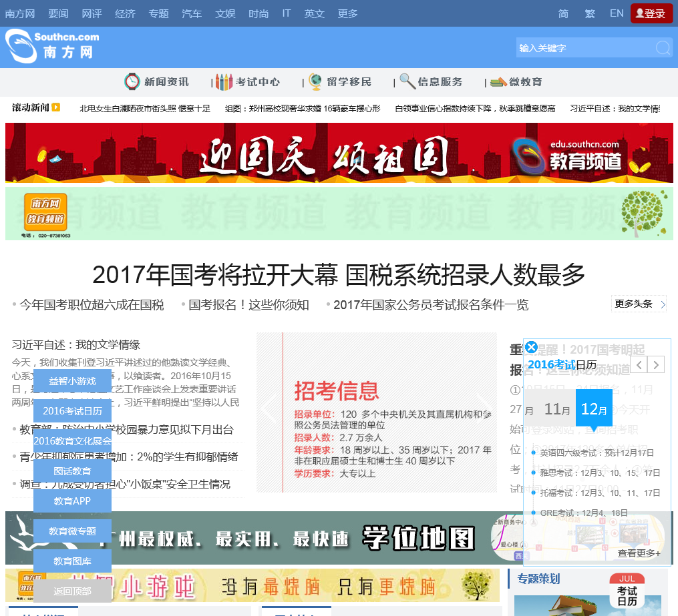Open 今年国考职位超六成在国税 link

pyautogui.click(x=92, y=305)
